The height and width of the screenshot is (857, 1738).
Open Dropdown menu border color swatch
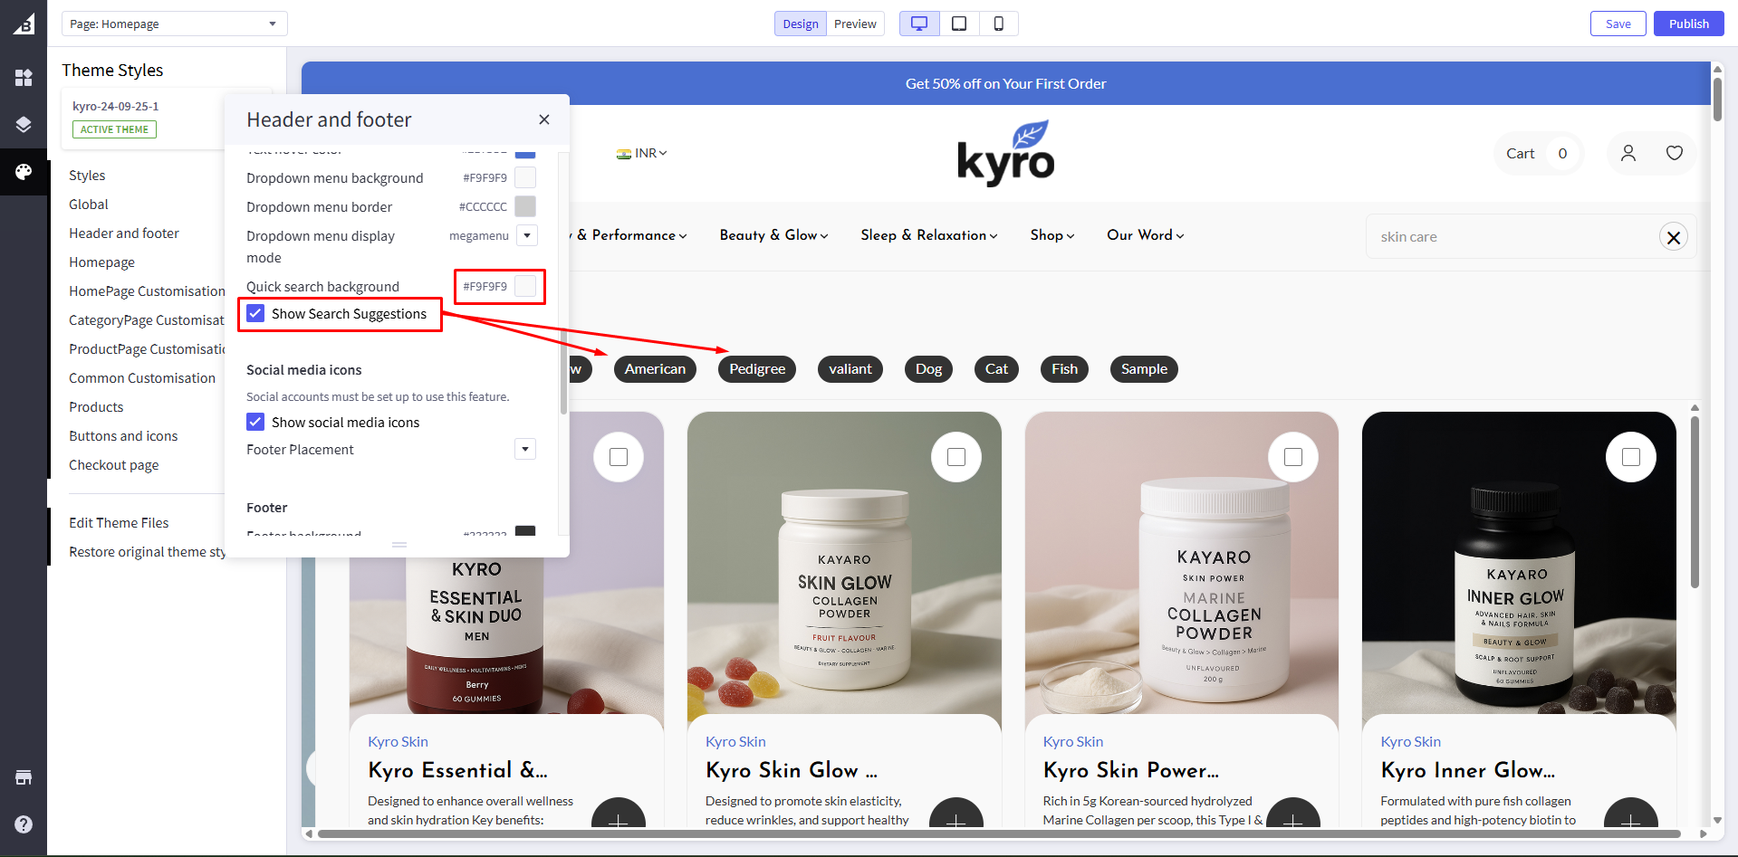point(525,207)
